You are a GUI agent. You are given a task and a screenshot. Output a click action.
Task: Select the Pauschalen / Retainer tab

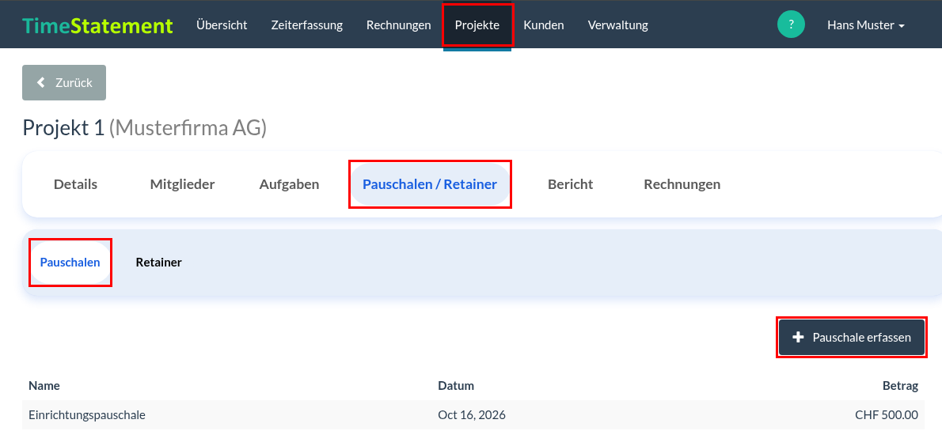(430, 184)
